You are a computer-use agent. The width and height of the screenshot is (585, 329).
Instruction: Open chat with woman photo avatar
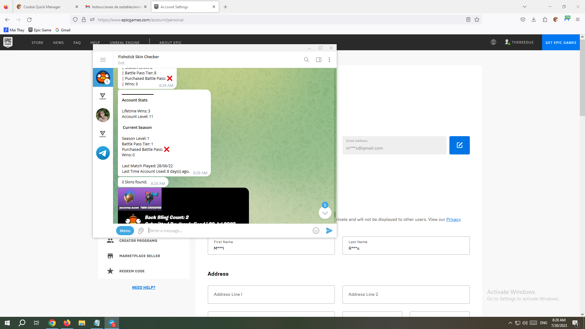[x=103, y=115]
